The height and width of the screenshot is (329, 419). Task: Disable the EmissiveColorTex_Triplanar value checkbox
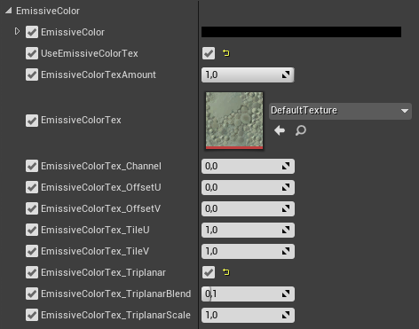(x=209, y=272)
